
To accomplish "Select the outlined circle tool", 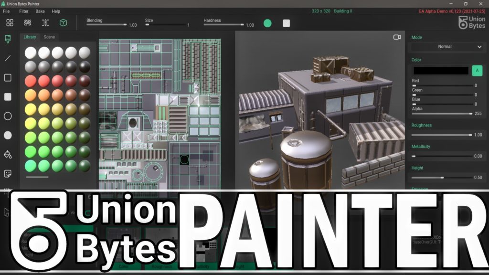I will pos(8,116).
